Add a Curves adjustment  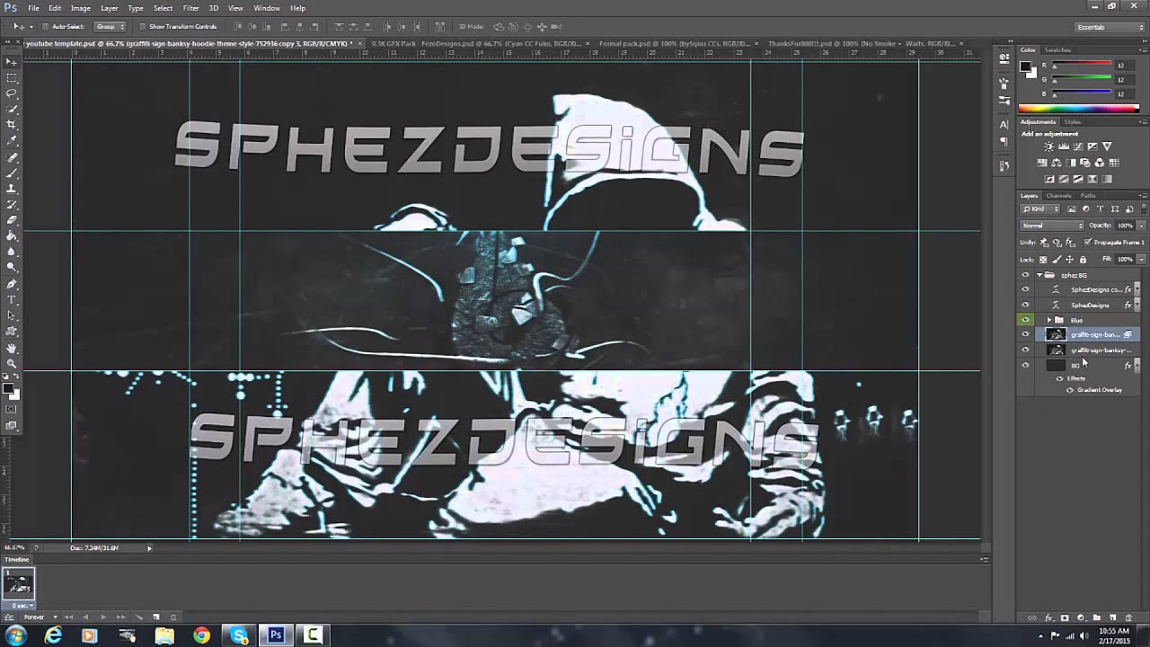(1078, 146)
